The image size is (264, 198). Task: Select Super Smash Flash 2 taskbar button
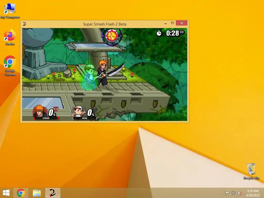click(x=53, y=193)
